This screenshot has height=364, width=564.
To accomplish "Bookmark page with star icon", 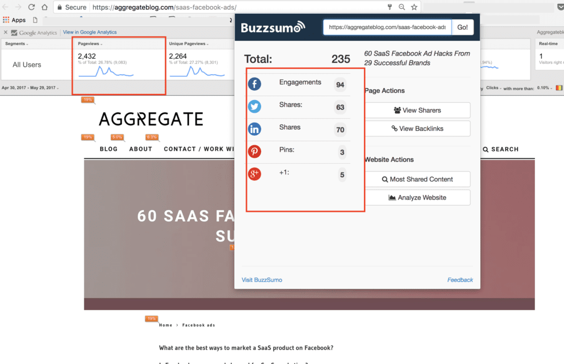I will (x=414, y=7).
